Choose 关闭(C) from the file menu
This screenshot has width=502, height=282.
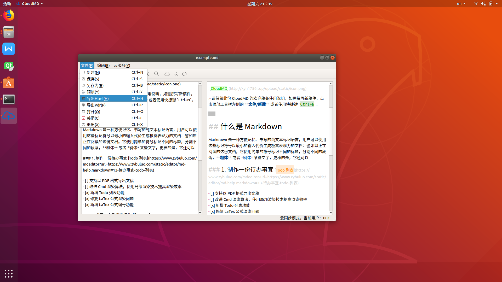pos(113,118)
